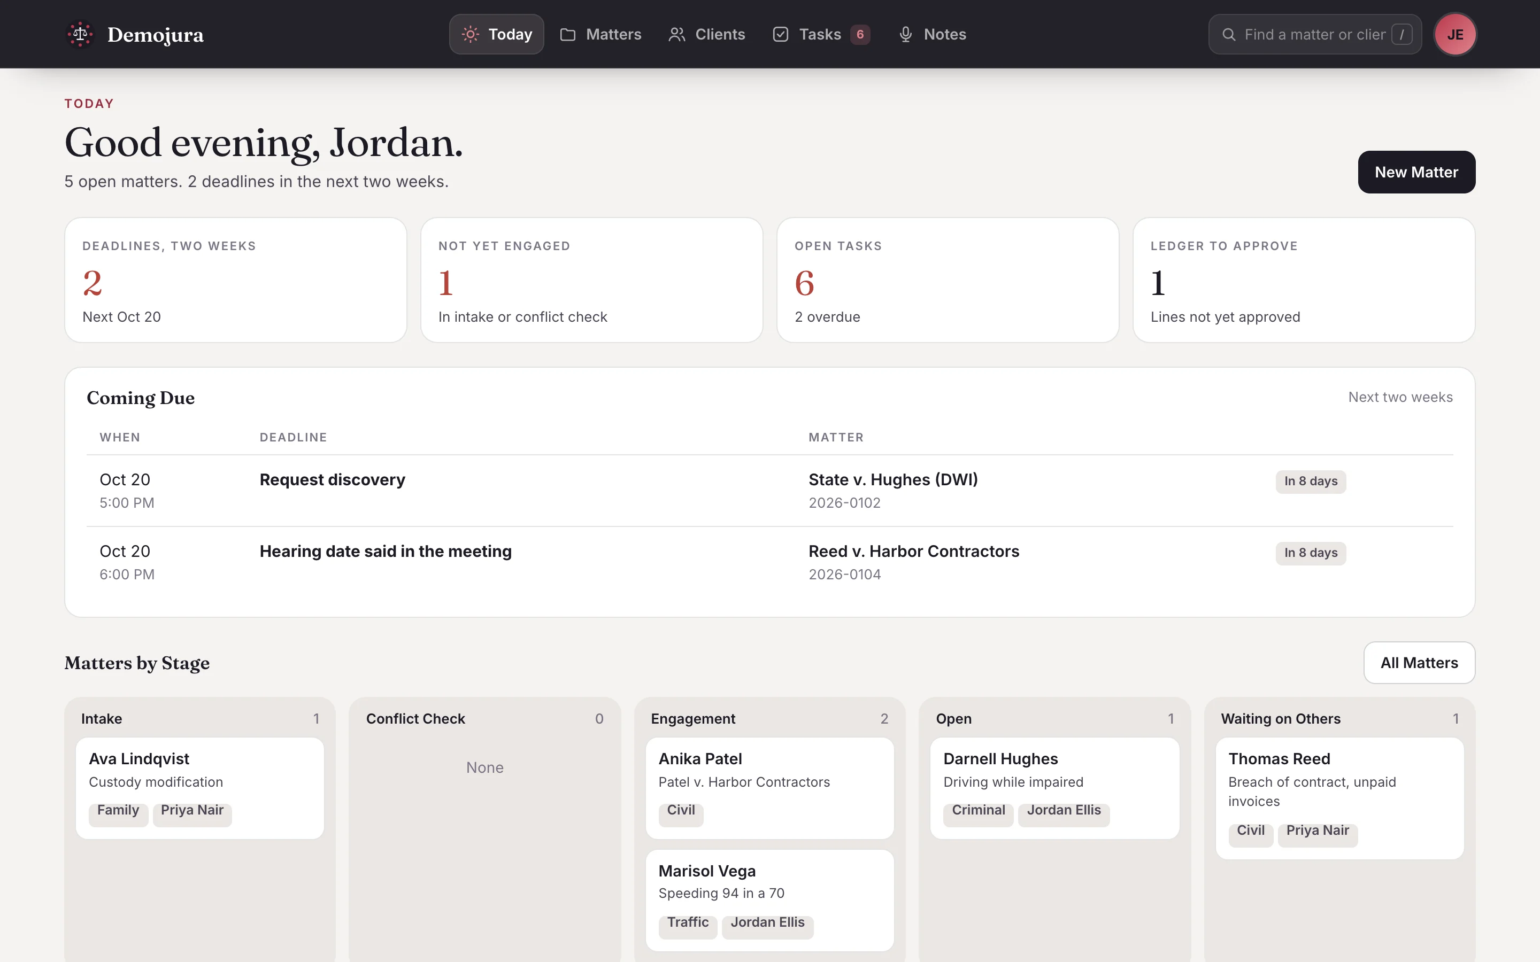This screenshot has width=1540, height=962.
Task: Click the checkmark icon beside Tasks
Action: pos(781,34)
